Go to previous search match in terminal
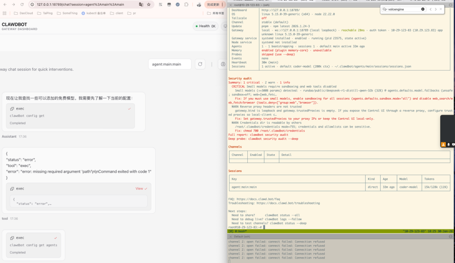 pyautogui.click(x=430, y=9)
